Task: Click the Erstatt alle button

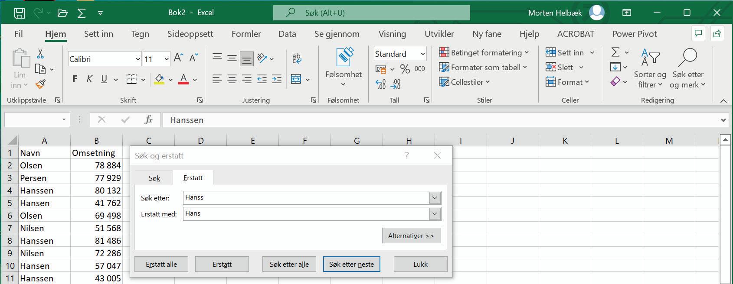Action: click(x=161, y=264)
